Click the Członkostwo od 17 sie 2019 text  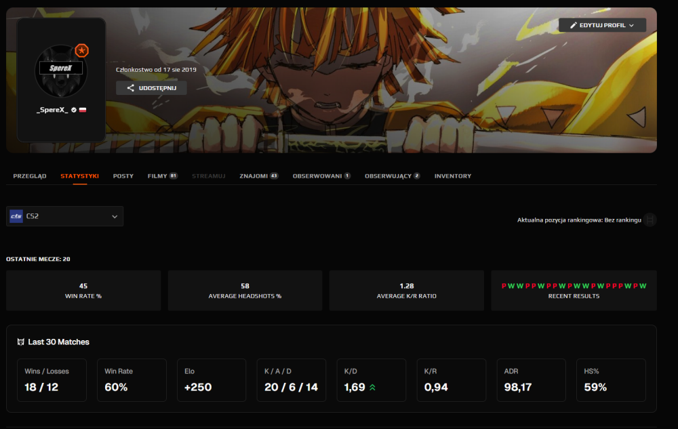point(156,70)
